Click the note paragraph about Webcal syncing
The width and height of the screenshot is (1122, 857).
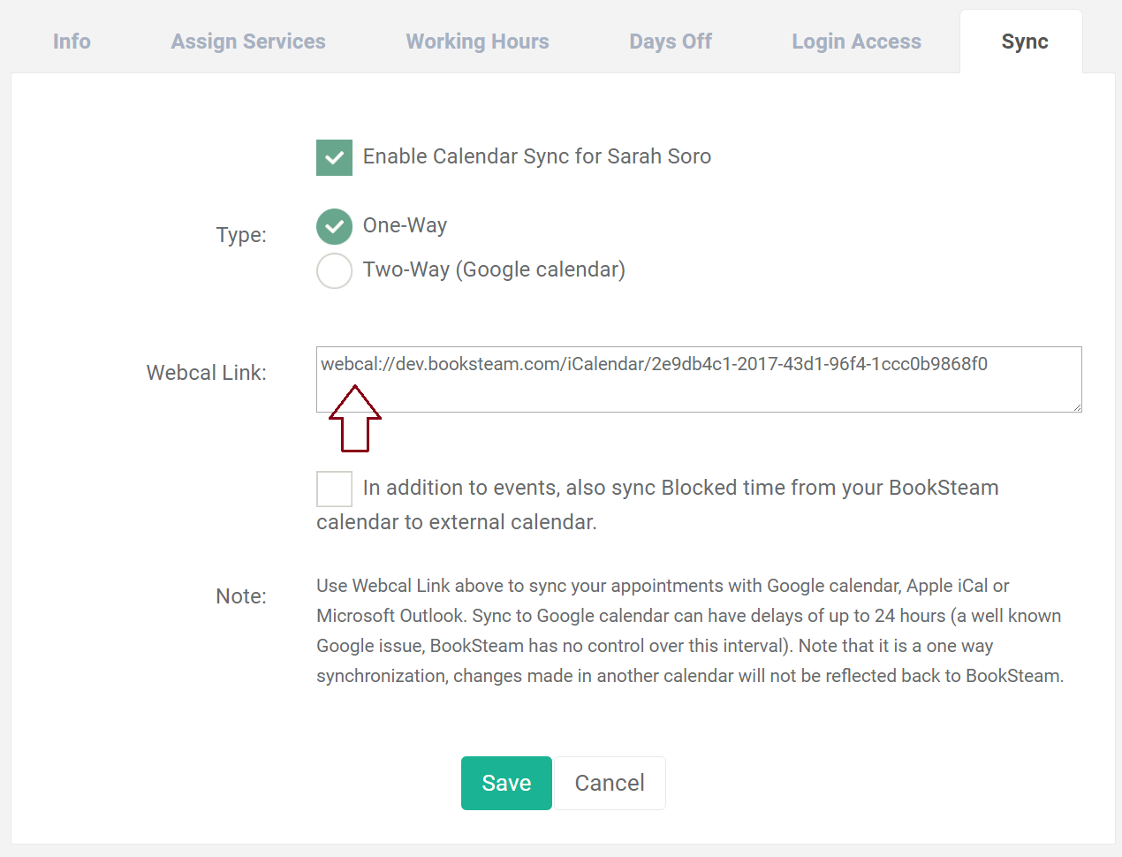(x=689, y=631)
